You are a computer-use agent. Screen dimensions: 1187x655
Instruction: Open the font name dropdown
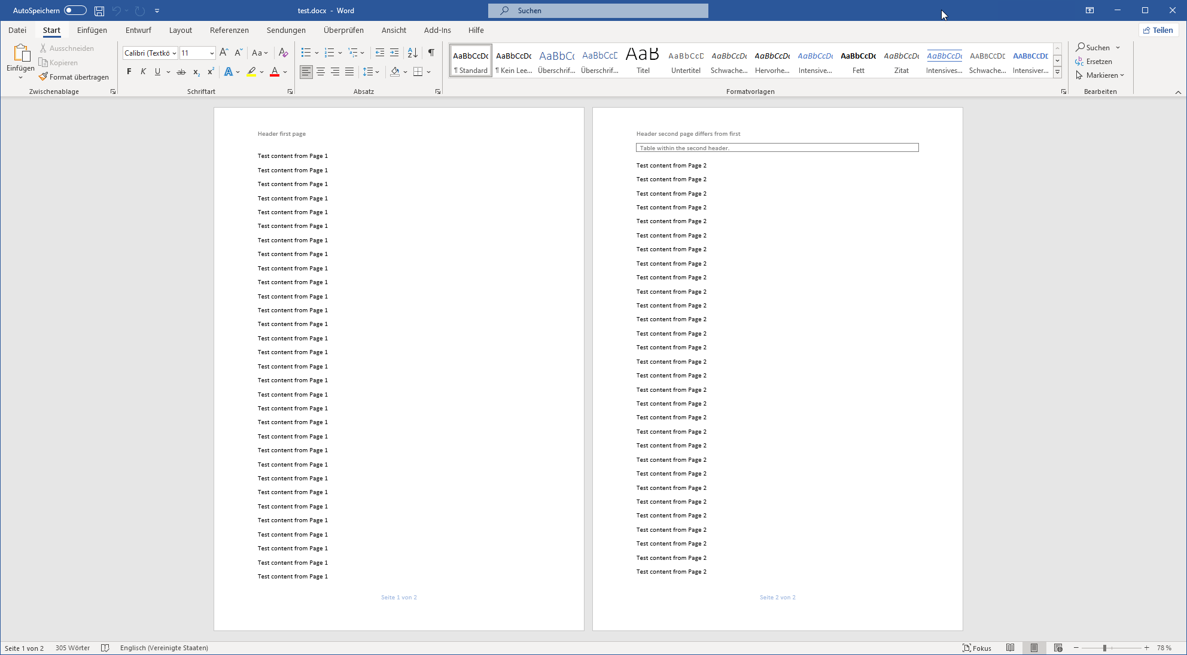tap(174, 53)
